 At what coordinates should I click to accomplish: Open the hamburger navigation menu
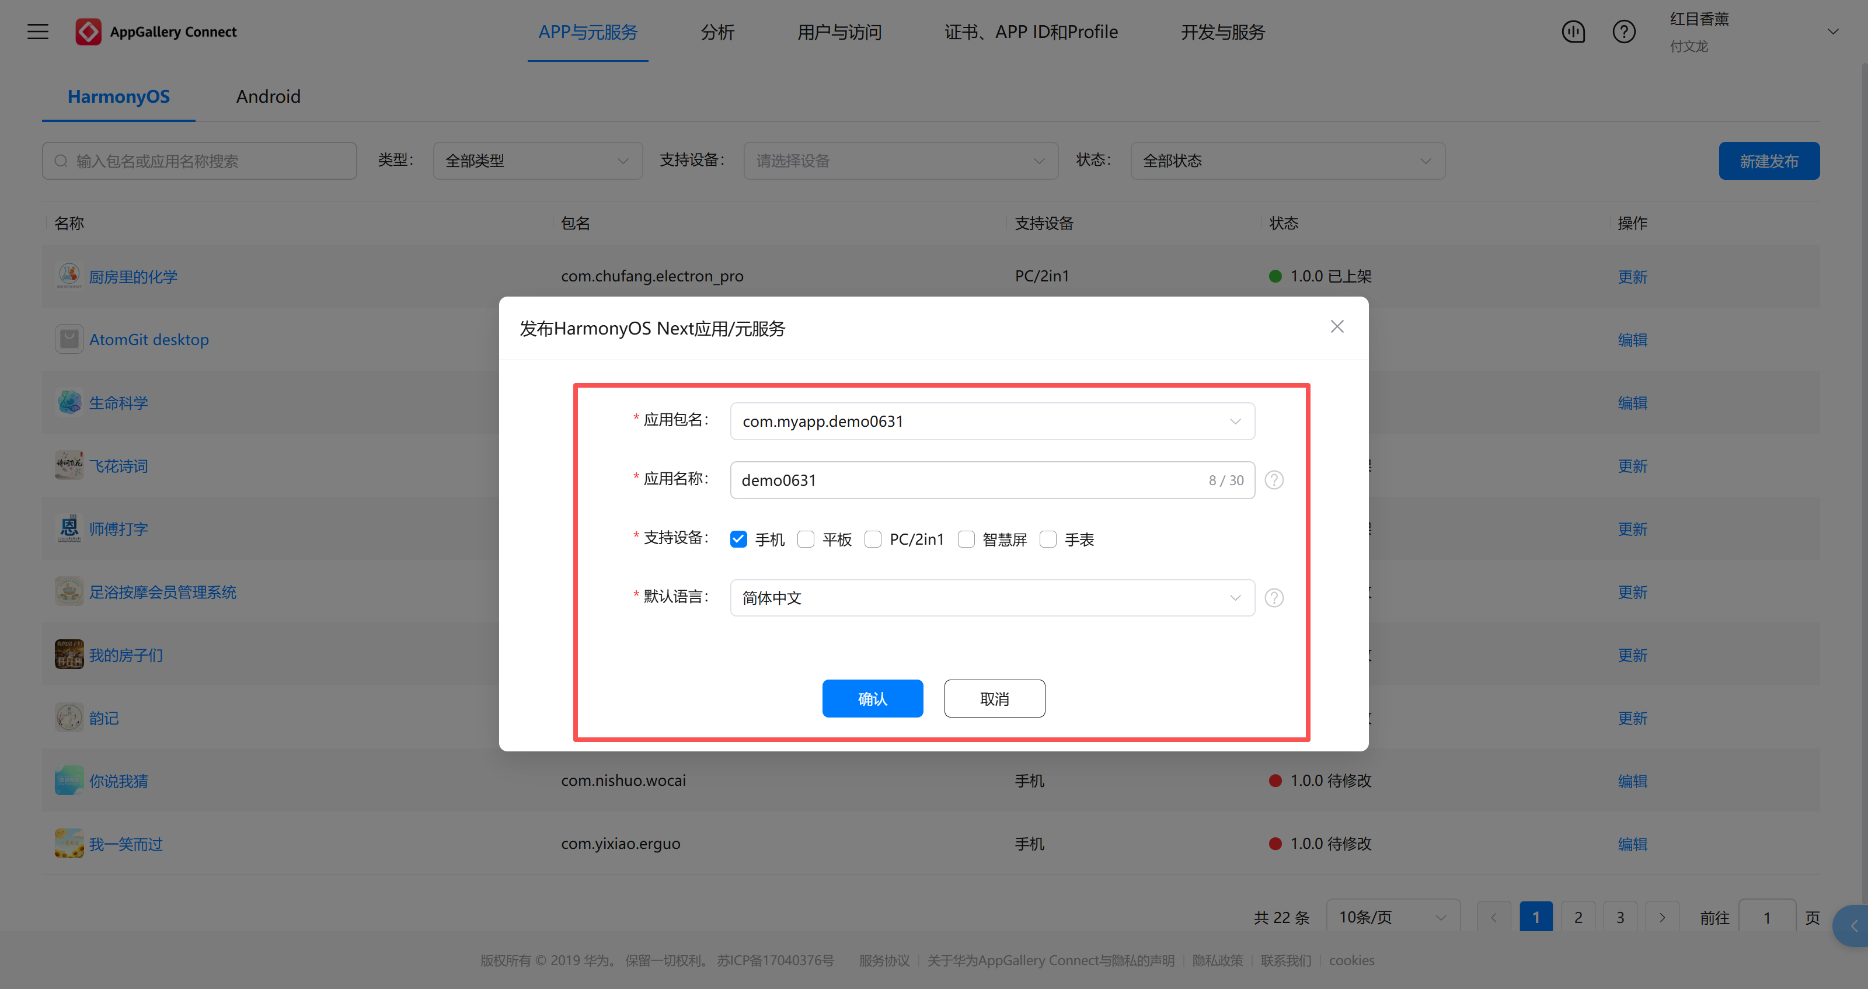coord(38,32)
